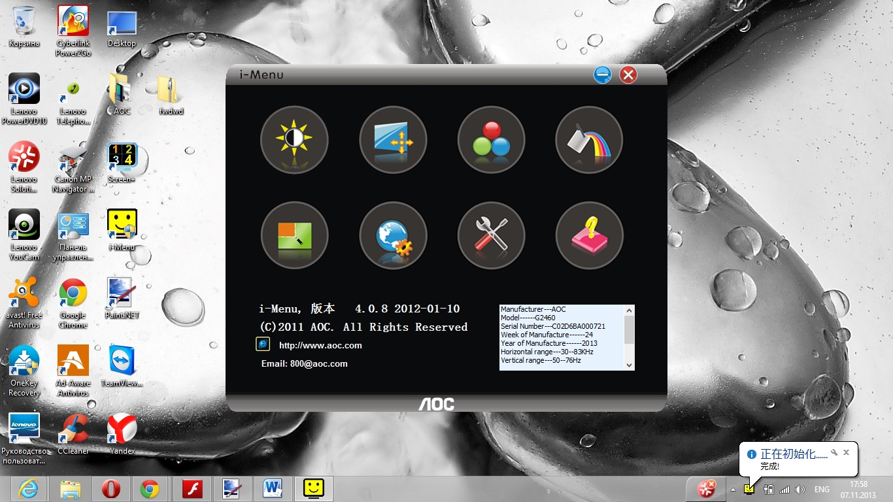Select the Lenovo YouCam desktop icon
Viewport: 893px width, 502px height.
pyautogui.click(x=24, y=235)
